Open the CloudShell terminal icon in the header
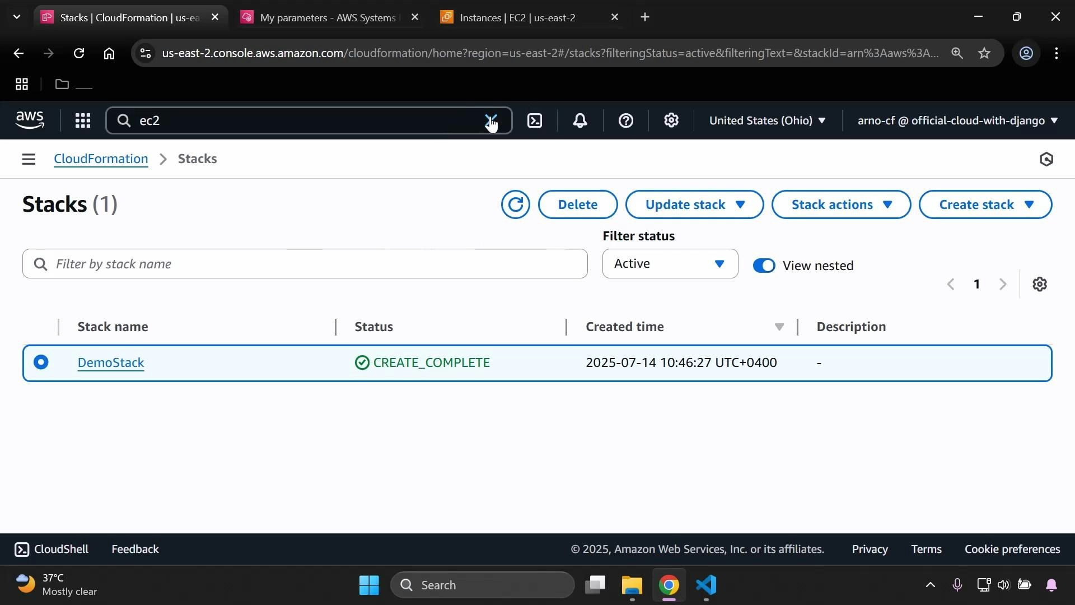 (x=535, y=120)
